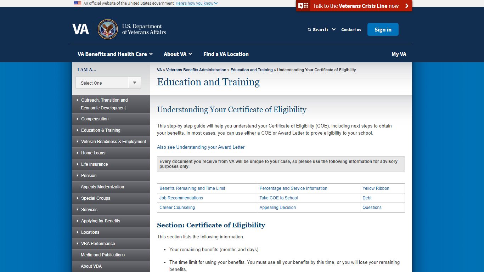Screen dimensions: 484x272
Task: Click the Department of Veterans Affairs seal
Action: pos(108,29)
